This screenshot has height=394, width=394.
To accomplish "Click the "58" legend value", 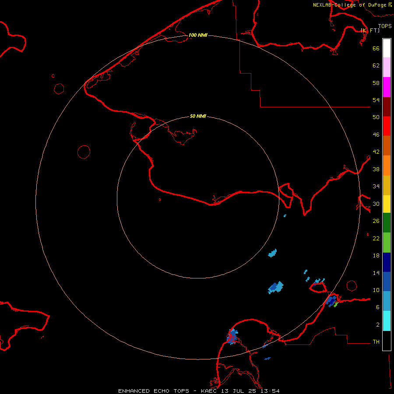I will 376,83.
